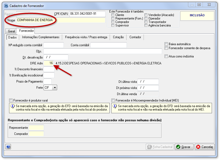This screenshot has height=160, width=220.
Task: Check the Vendedor (Atacado) checkbox
Action: coord(146,15)
